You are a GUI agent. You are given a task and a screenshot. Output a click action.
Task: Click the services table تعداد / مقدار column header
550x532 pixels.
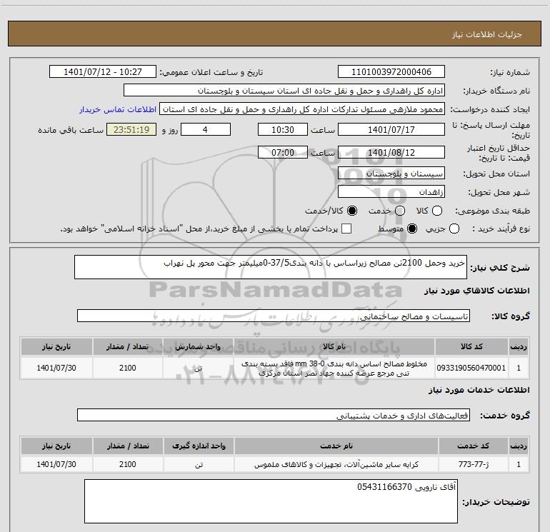click(128, 446)
